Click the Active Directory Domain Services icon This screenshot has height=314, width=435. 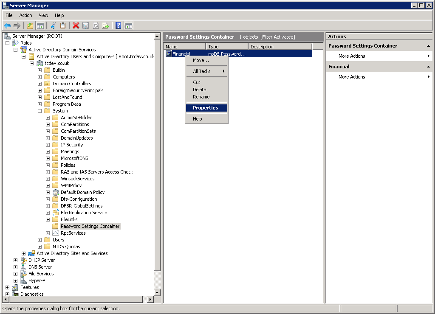(24, 50)
